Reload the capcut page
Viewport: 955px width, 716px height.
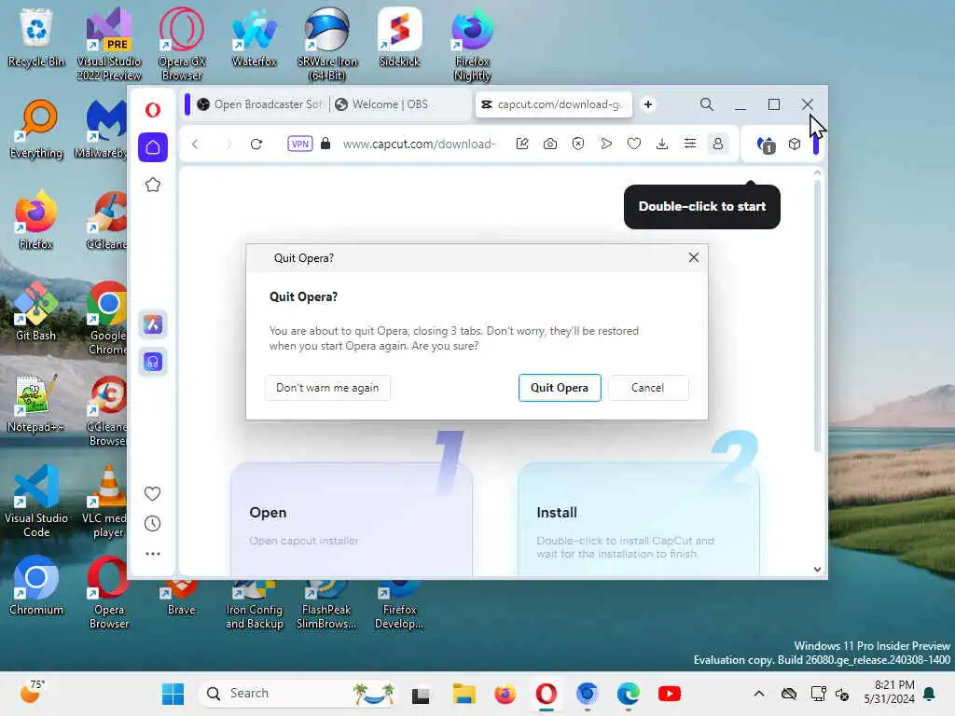pyautogui.click(x=256, y=145)
